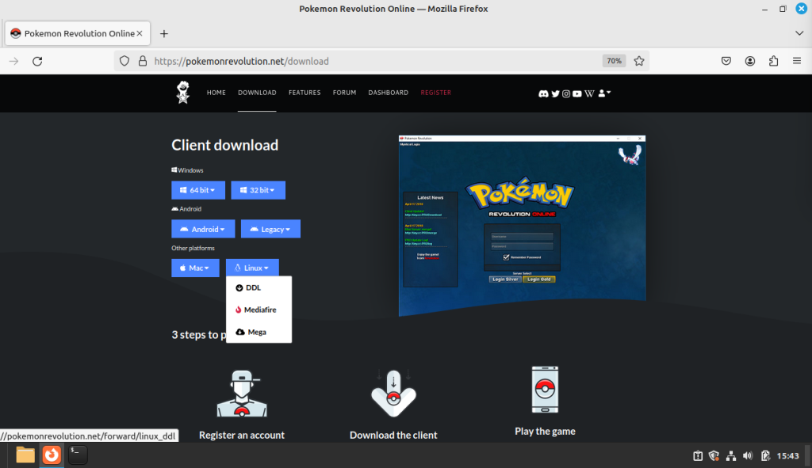Expand the 64 bit Windows download dropdown
Screen dimensions: 812x468
(198, 190)
